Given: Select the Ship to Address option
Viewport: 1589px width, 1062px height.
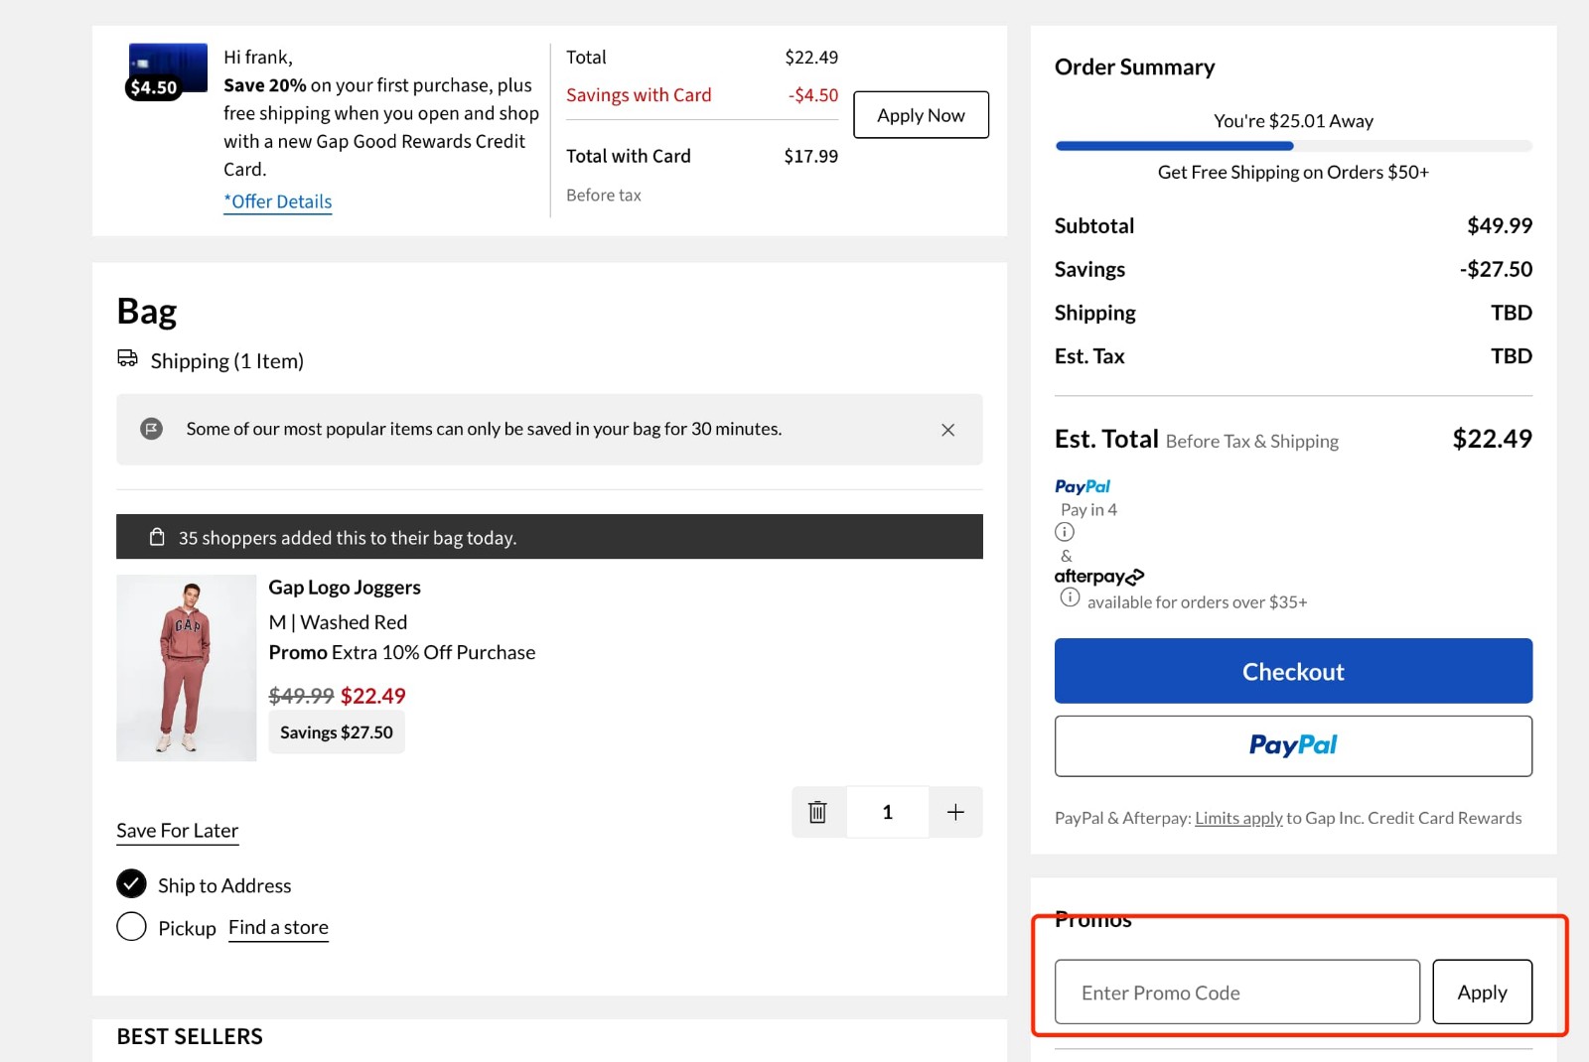Looking at the screenshot, I should (130, 883).
